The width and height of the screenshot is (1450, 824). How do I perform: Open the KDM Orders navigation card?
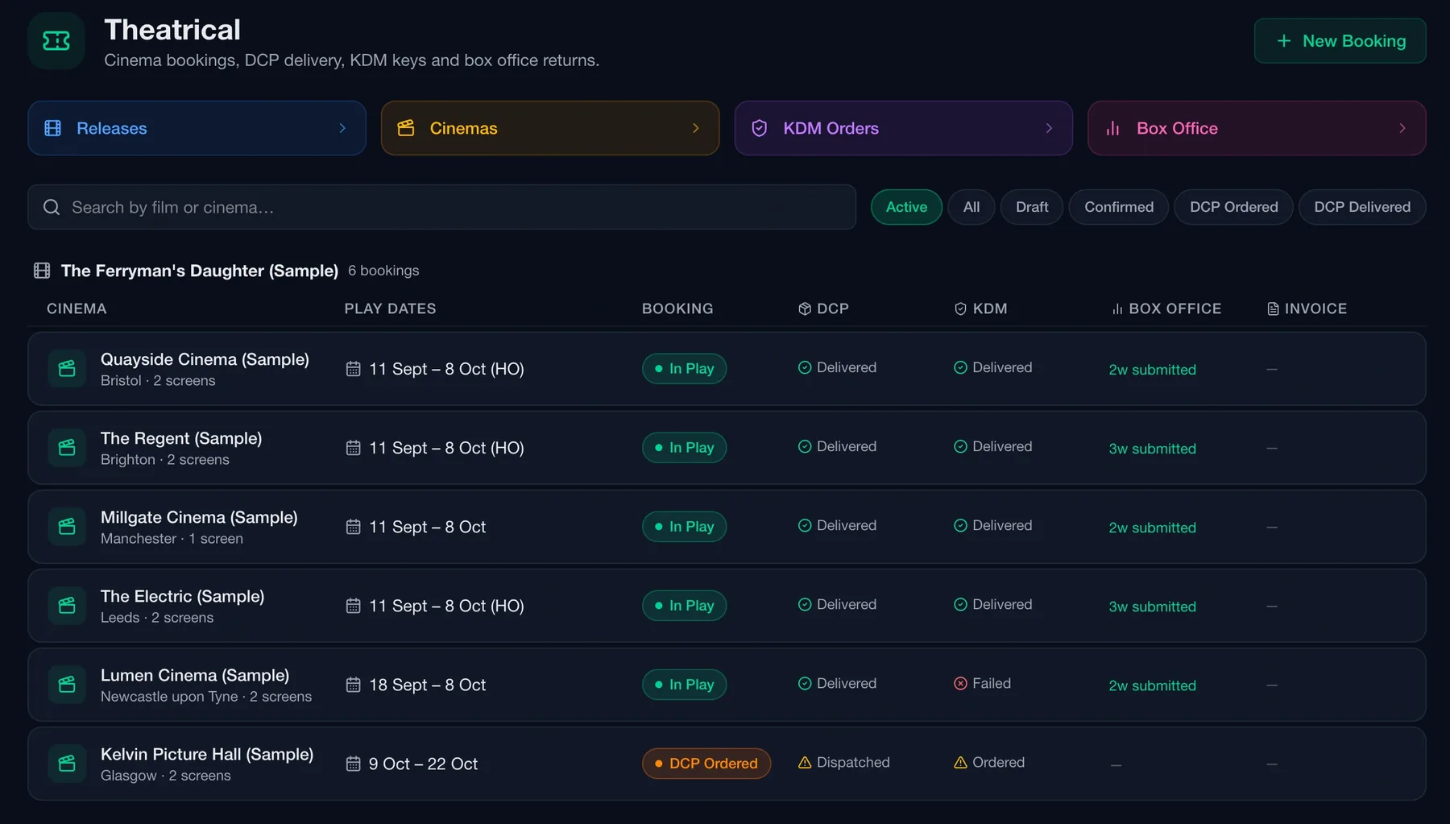(903, 128)
